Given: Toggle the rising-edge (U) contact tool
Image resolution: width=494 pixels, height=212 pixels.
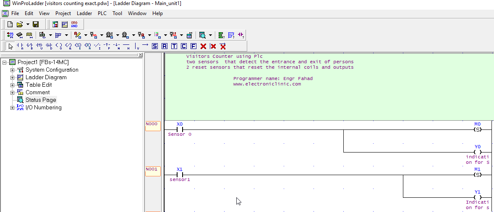Looking at the screenshot, I should (x=39, y=46).
